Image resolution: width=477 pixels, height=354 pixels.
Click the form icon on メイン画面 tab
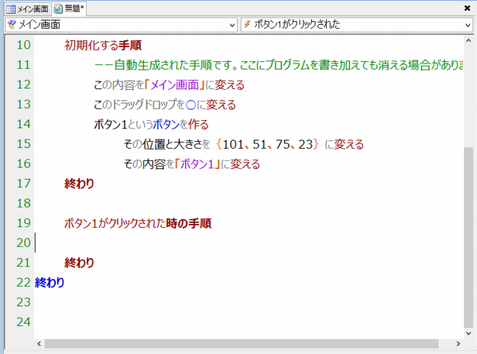point(11,8)
